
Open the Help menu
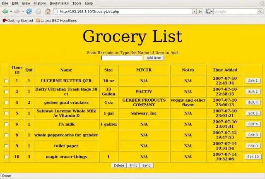pyautogui.click(x=89, y=3)
